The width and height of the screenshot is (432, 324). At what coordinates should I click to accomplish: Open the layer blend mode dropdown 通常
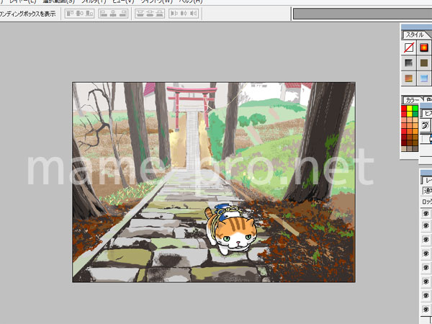pos(427,190)
